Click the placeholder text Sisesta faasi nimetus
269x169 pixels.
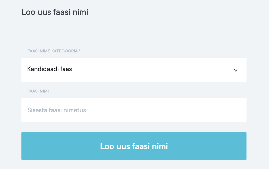57,110
